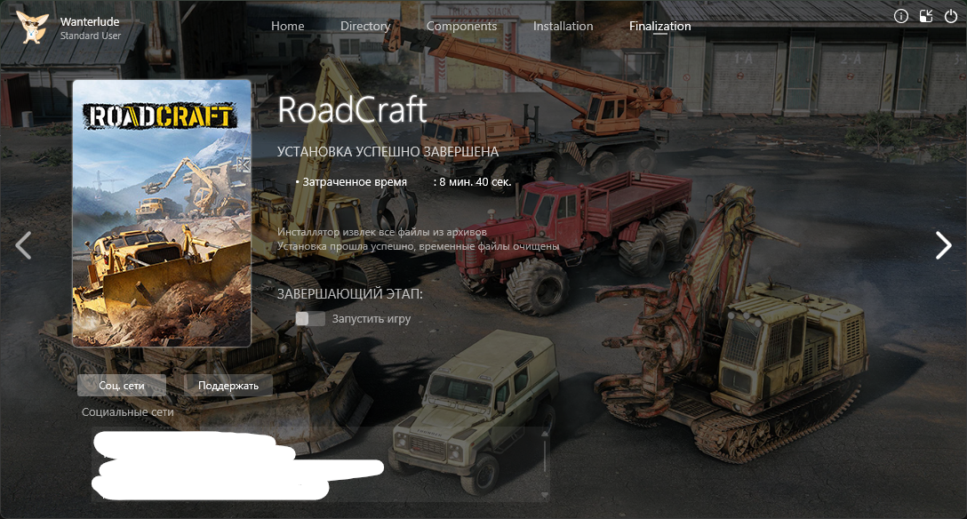Go to the previous page with left arrow
This screenshot has height=519, width=967.
(x=23, y=245)
